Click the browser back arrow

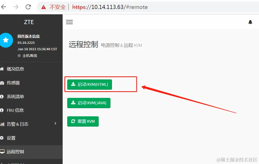coord(4,7)
